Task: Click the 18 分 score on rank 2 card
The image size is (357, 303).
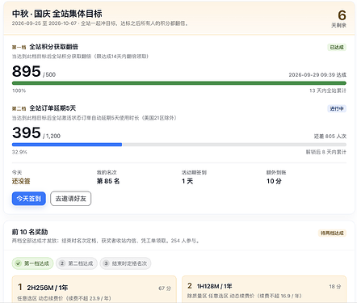Action: click(x=335, y=287)
